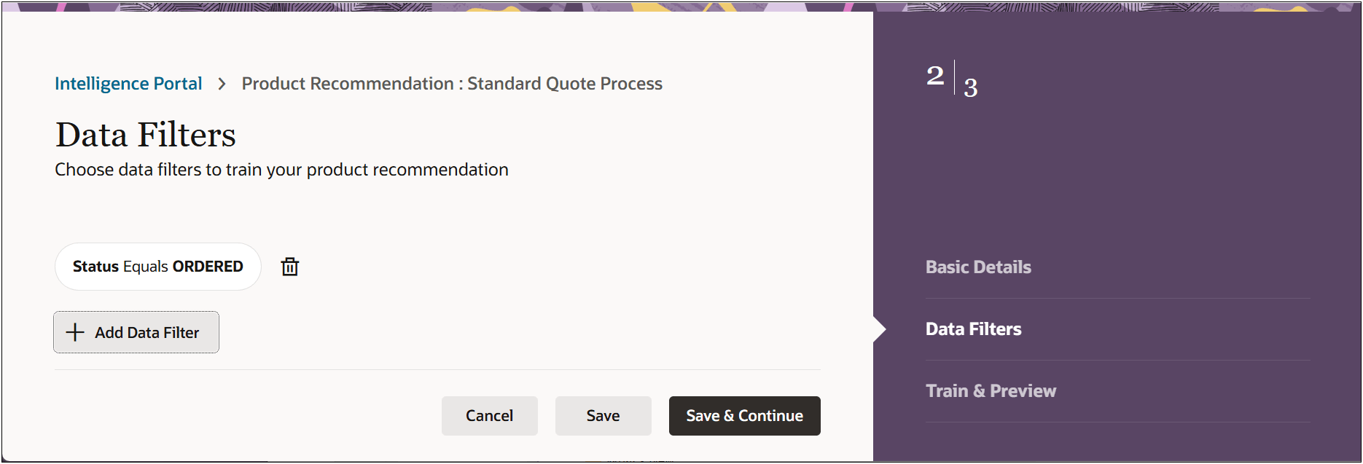Delete the Status Equals ORDERED filter via trash icon

point(290,267)
